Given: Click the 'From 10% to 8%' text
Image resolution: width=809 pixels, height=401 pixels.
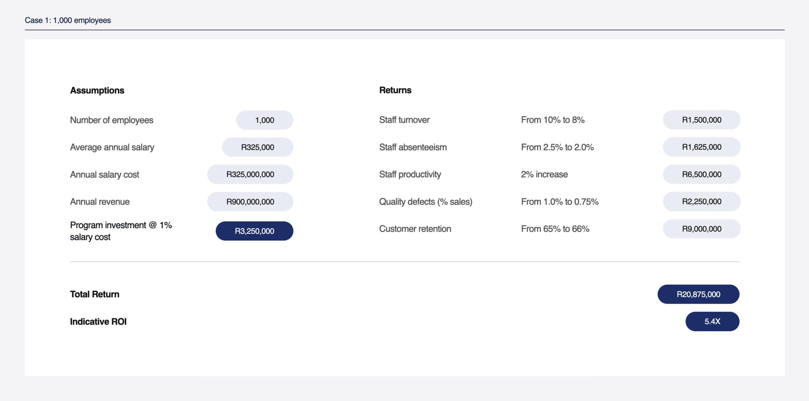Looking at the screenshot, I should [552, 120].
